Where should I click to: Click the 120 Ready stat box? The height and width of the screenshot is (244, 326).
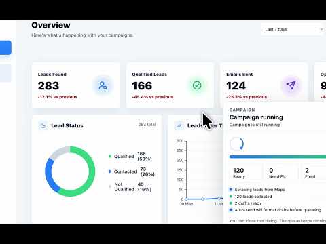246,173
